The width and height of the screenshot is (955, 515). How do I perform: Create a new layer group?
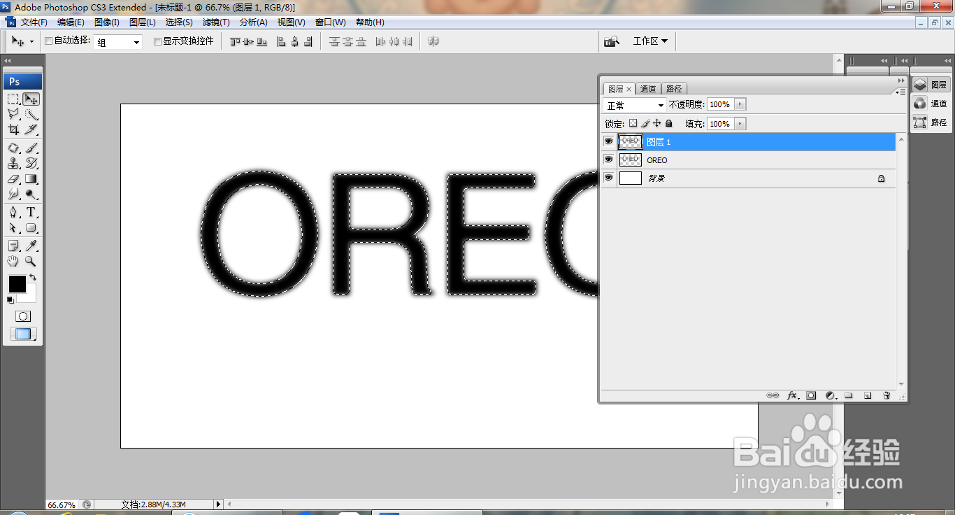(x=849, y=395)
